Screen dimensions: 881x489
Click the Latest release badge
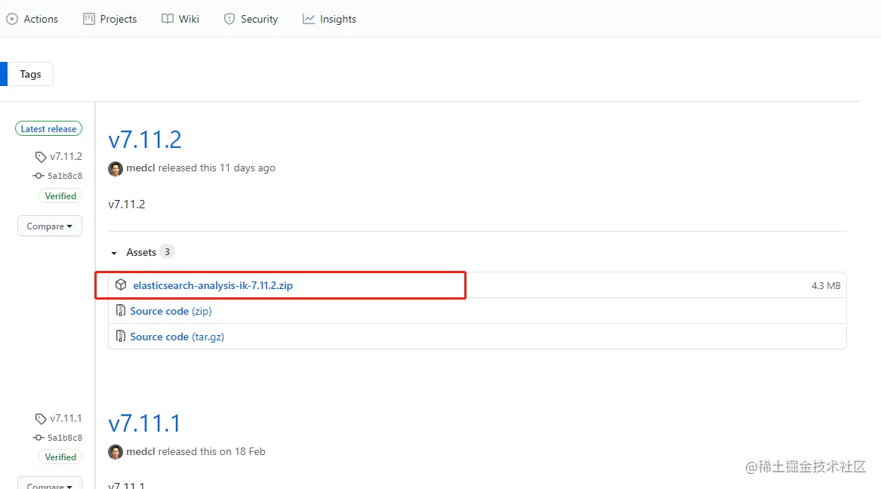[48, 129]
